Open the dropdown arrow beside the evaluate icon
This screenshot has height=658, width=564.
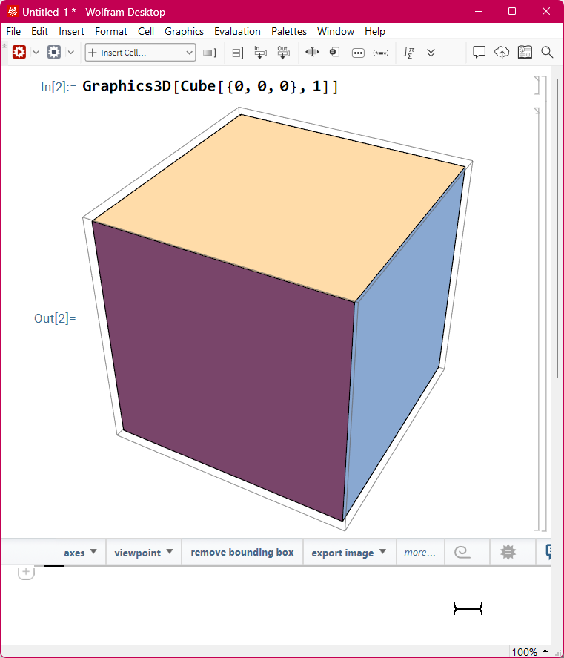point(36,53)
